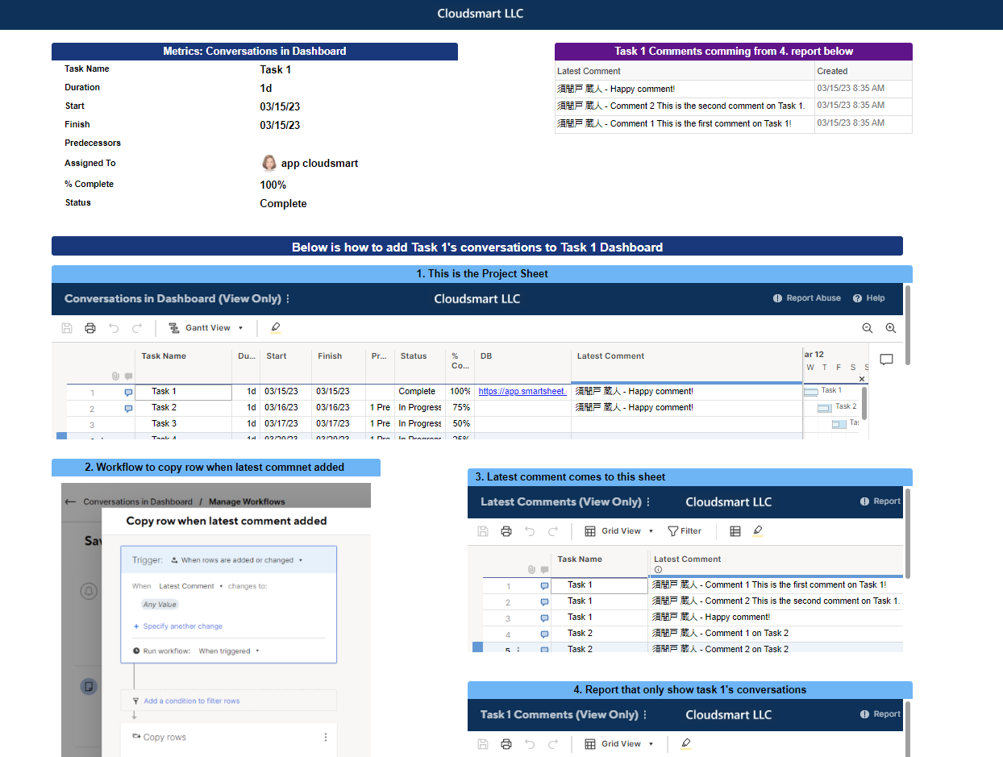The width and height of the screenshot is (1003, 757).
Task: Click the Help menu item
Action: 868,297
